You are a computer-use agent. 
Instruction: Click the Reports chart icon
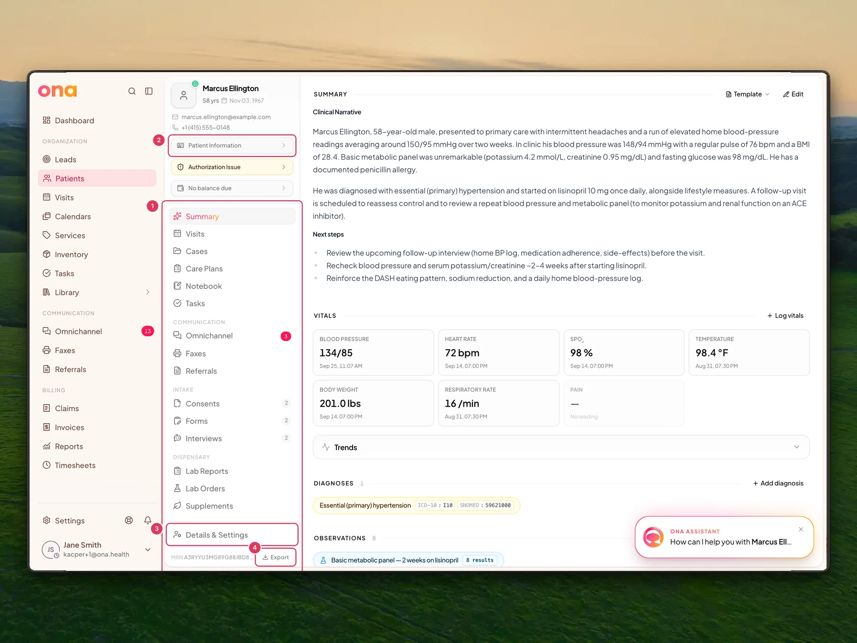(46, 446)
